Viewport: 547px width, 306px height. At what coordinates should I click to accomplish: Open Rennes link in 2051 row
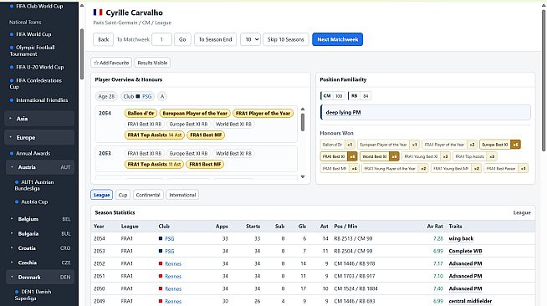click(173, 277)
